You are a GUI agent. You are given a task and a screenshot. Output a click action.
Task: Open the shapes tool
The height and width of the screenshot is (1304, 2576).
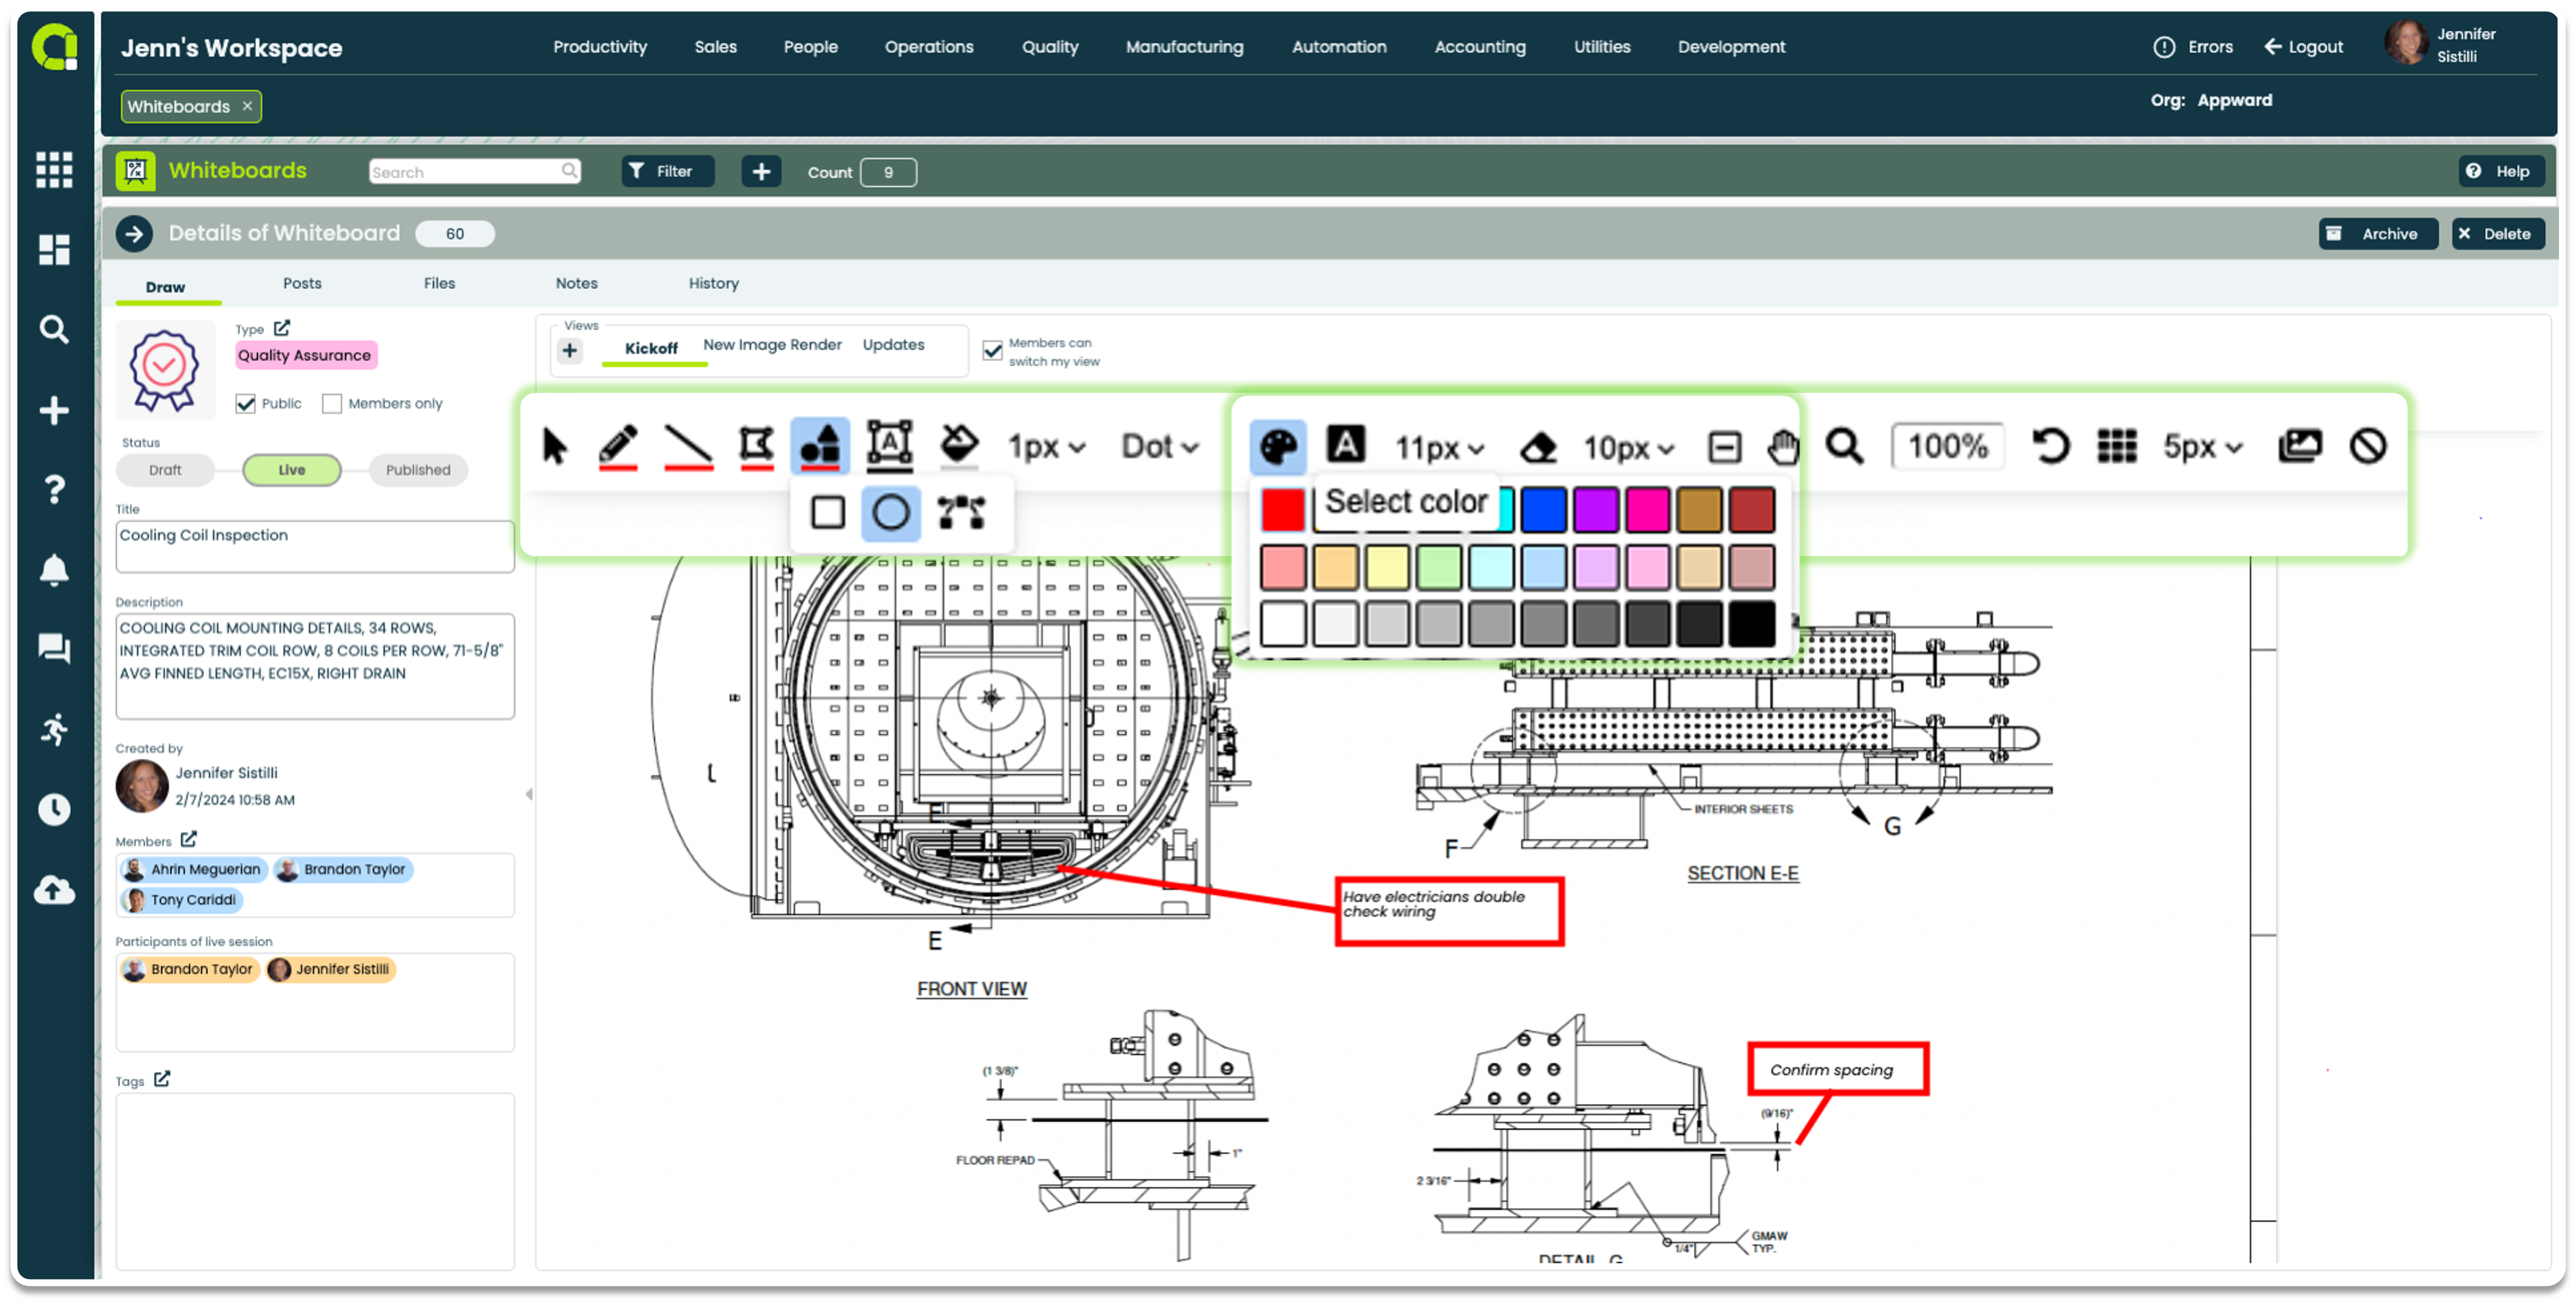(x=820, y=446)
